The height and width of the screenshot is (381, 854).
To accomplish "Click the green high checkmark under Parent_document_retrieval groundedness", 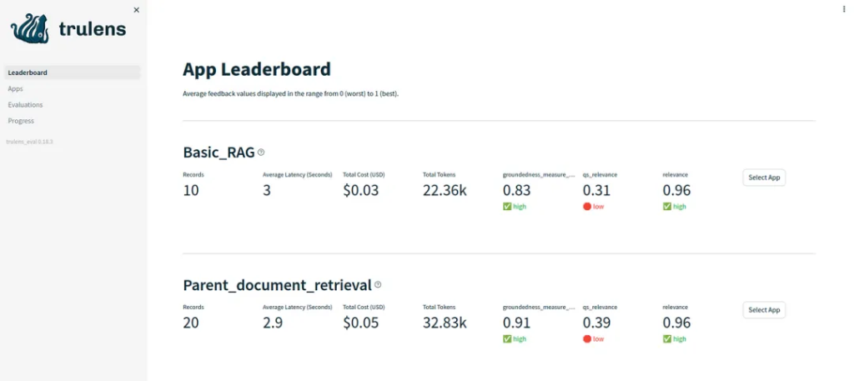I will (x=507, y=339).
